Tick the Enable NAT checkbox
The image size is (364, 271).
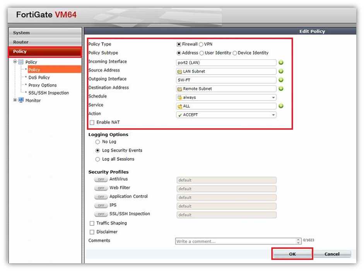click(92, 122)
